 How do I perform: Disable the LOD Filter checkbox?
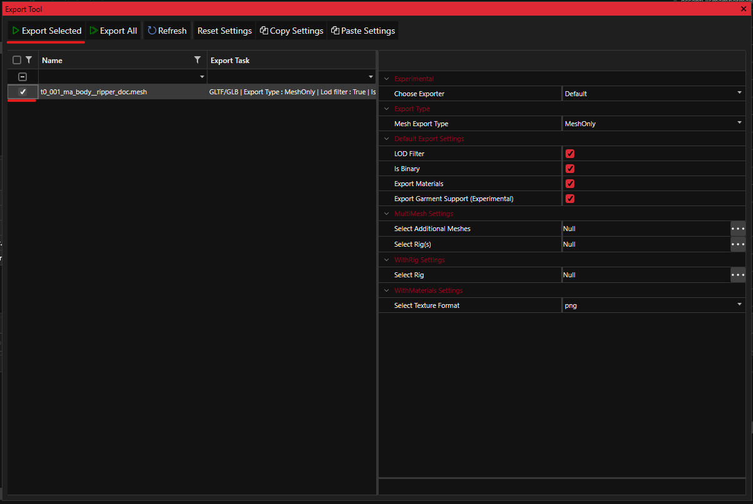570,154
